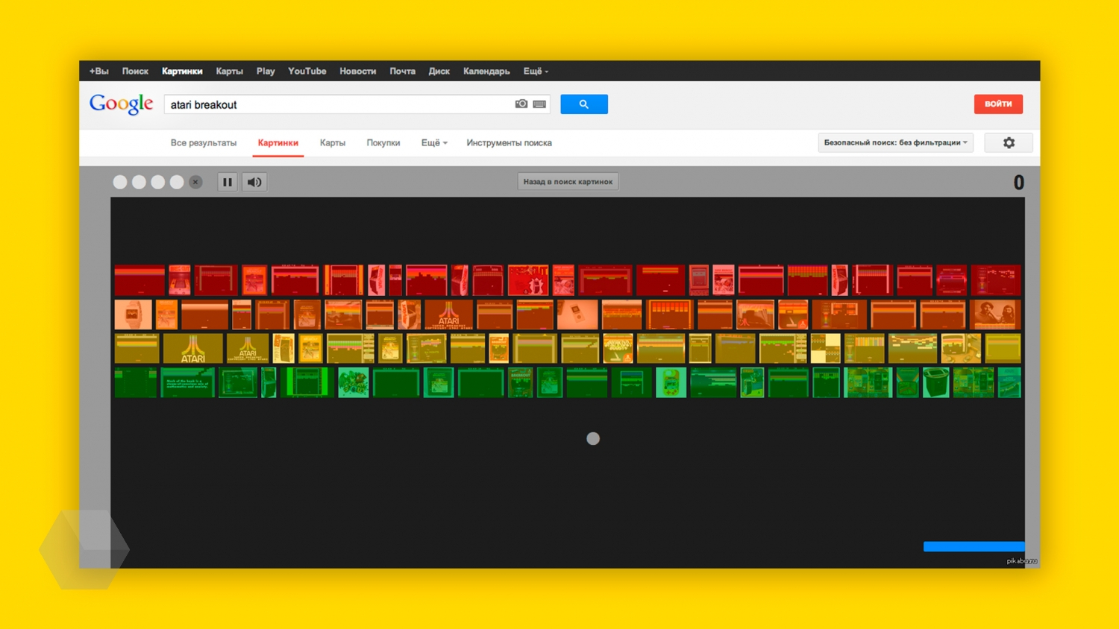1119x629 pixels.
Task: Click +Вы in top bar
Action: [x=99, y=72]
